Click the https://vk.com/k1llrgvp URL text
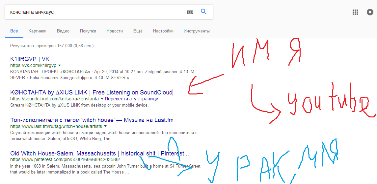This screenshot has height=184, width=377. coord(33,65)
